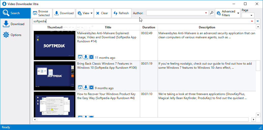This screenshot has width=263, height=130.
Task: Click the Browse Selected icon
Action: 35,13
